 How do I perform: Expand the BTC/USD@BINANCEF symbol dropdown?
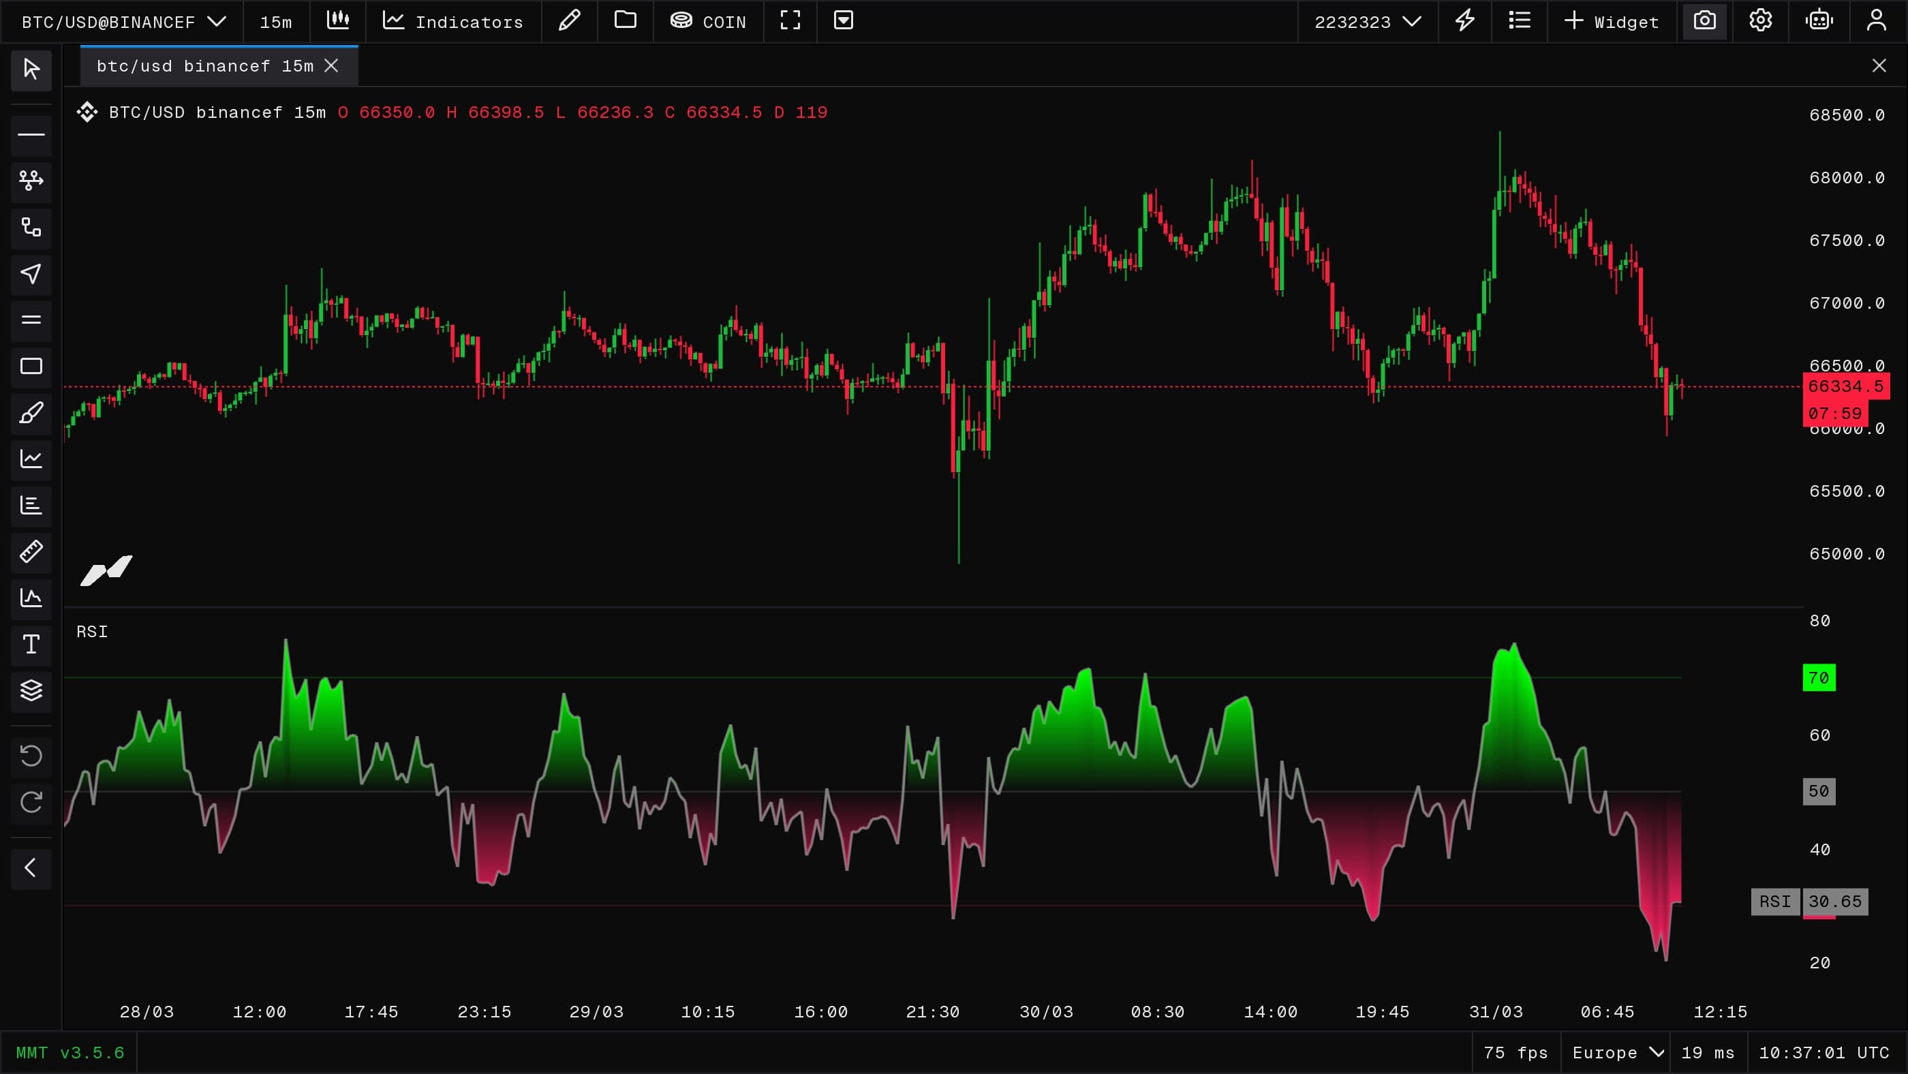click(123, 22)
